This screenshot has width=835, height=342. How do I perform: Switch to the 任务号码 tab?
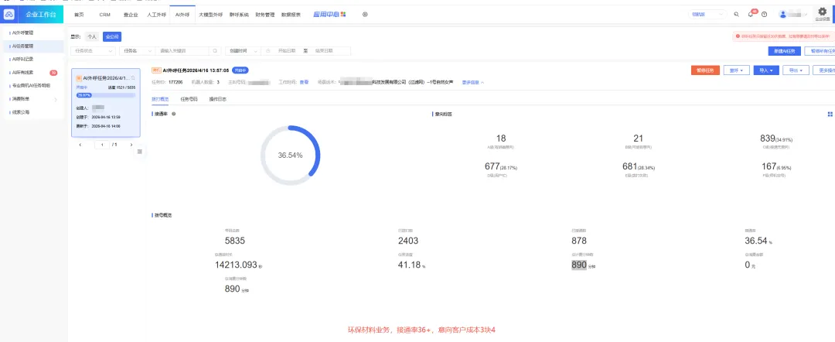click(189, 99)
